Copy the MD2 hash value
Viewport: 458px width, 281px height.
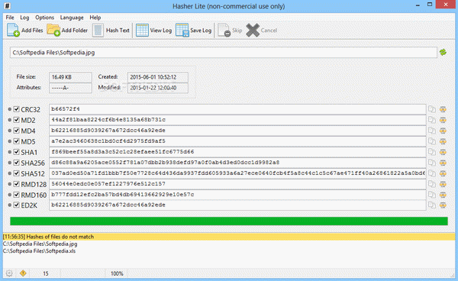(x=432, y=120)
